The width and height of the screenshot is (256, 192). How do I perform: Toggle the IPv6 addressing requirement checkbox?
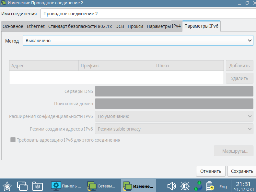pos(13,140)
